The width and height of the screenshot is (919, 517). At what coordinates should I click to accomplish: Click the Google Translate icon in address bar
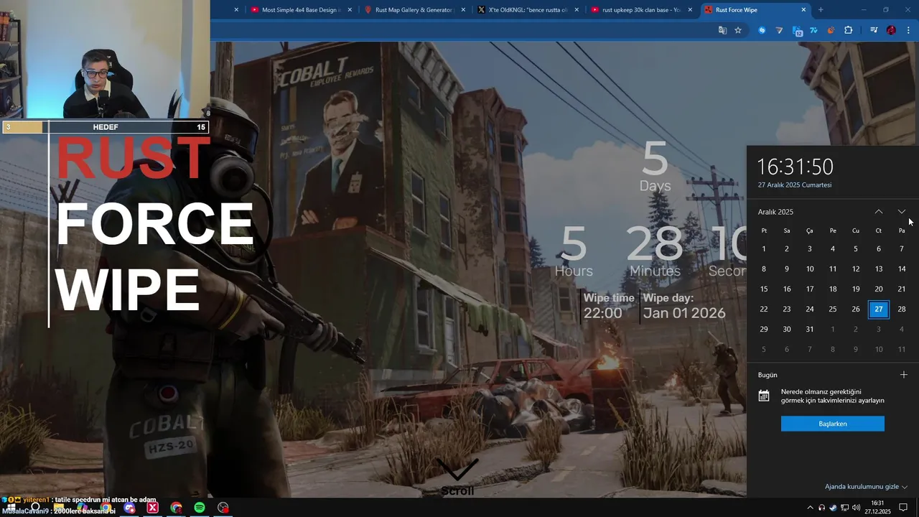pos(723,30)
